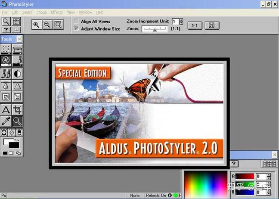Click the info circle icon in status bar
Image resolution: width=279 pixels, height=199 pixels.
[x=170, y=195]
